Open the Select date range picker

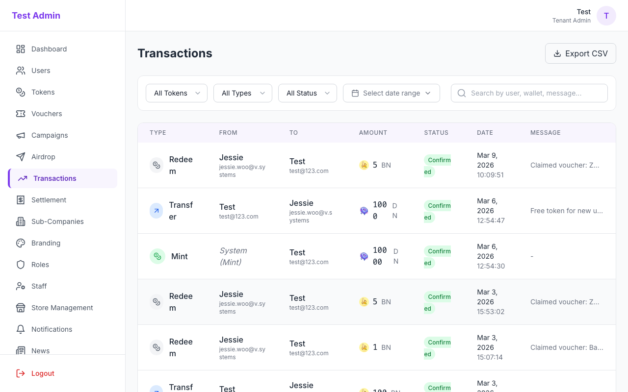(x=391, y=93)
